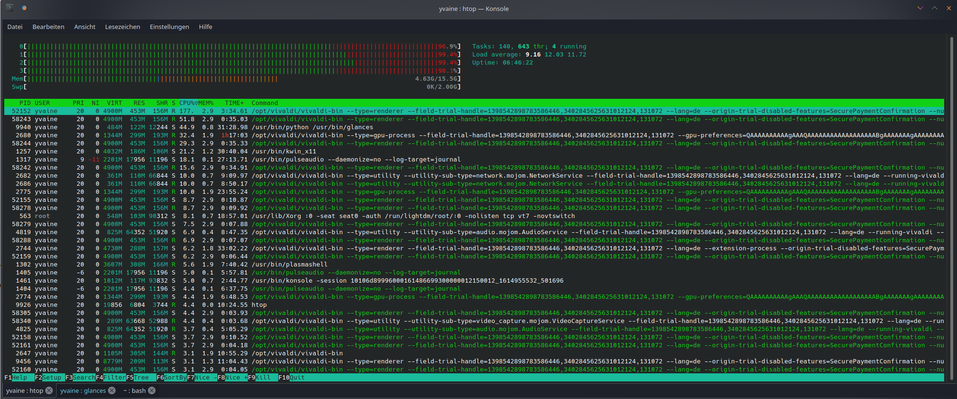Sort by the RES column header
Screen dimensions: 957x399
pyautogui.click(x=139, y=103)
